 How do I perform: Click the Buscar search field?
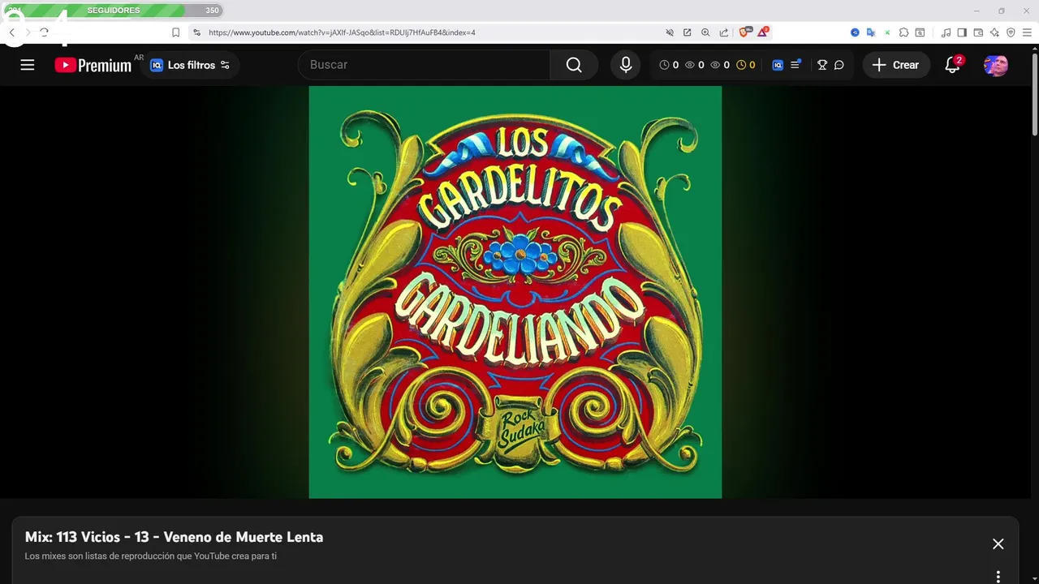pyautogui.click(x=424, y=65)
